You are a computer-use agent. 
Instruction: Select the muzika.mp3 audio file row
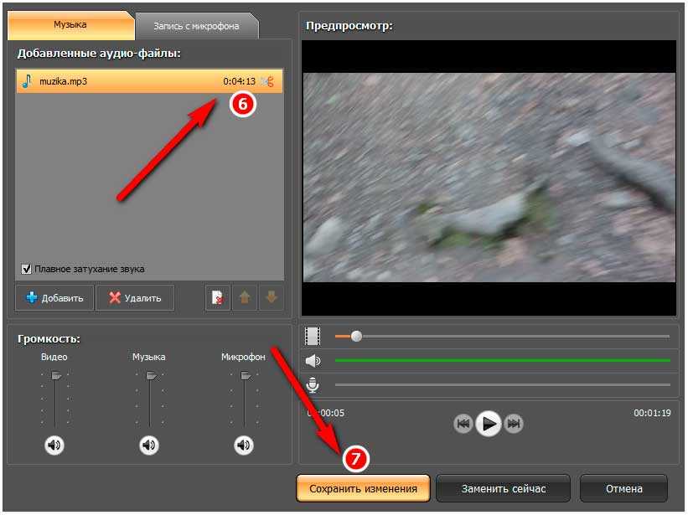[149, 81]
